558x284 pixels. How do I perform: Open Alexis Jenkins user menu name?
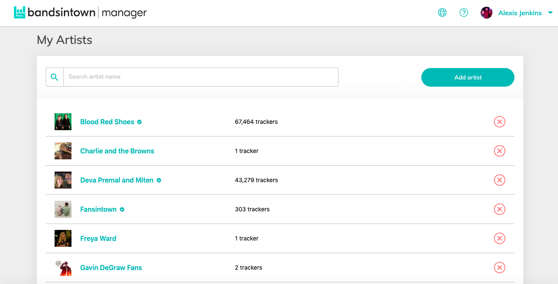pyautogui.click(x=520, y=13)
